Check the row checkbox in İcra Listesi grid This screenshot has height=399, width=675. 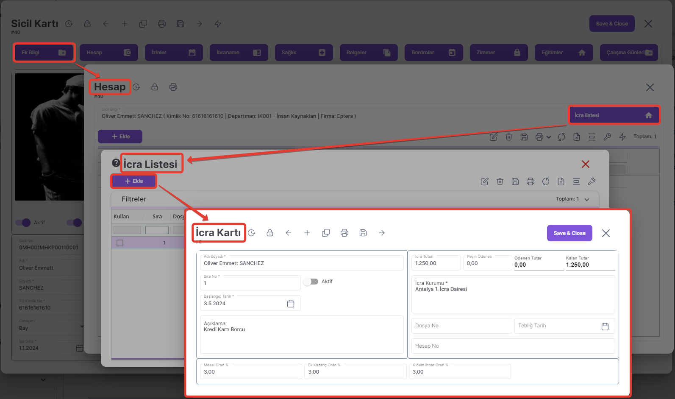click(x=120, y=243)
